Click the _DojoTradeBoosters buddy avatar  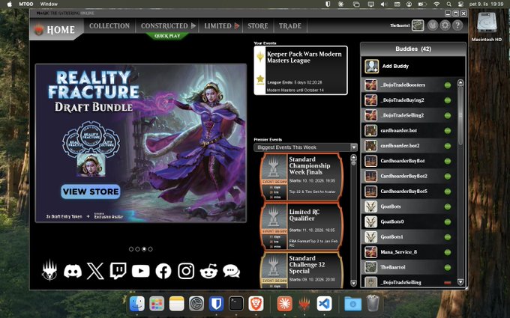[370, 85]
